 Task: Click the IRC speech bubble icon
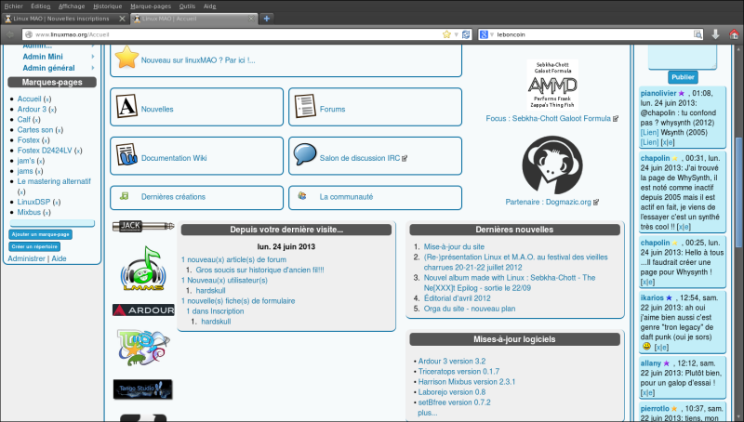[x=305, y=154]
